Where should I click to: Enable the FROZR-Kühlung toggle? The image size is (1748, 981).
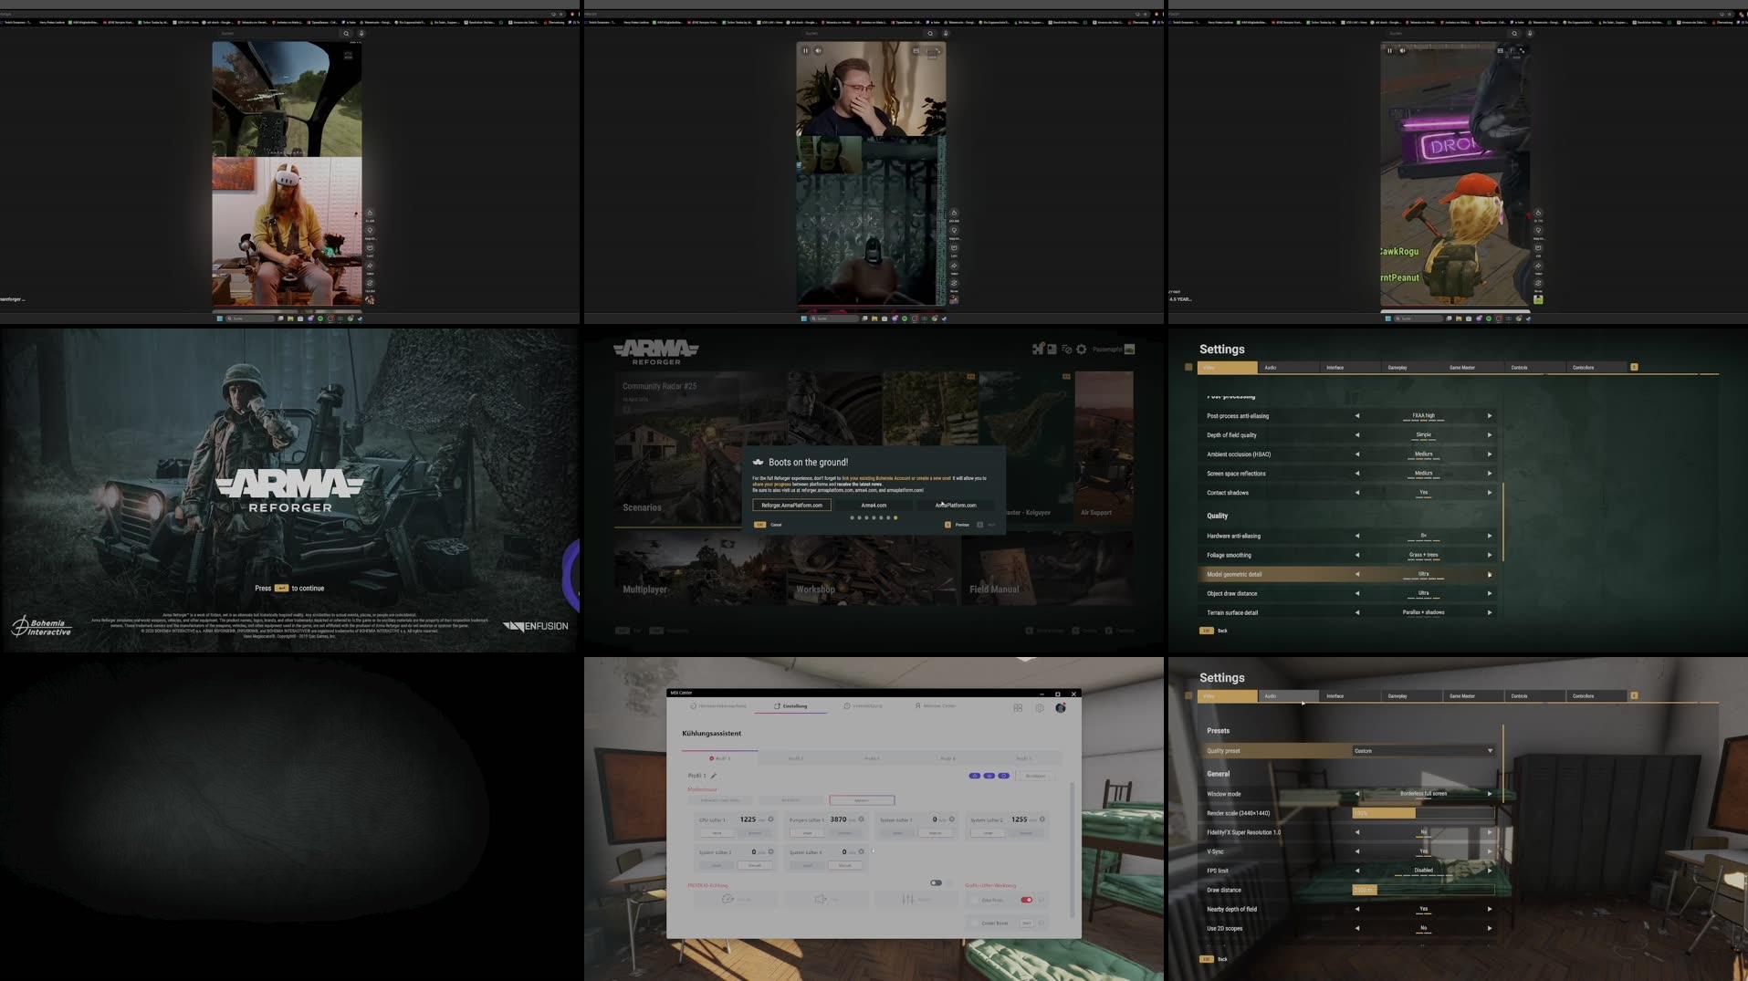[937, 883]
